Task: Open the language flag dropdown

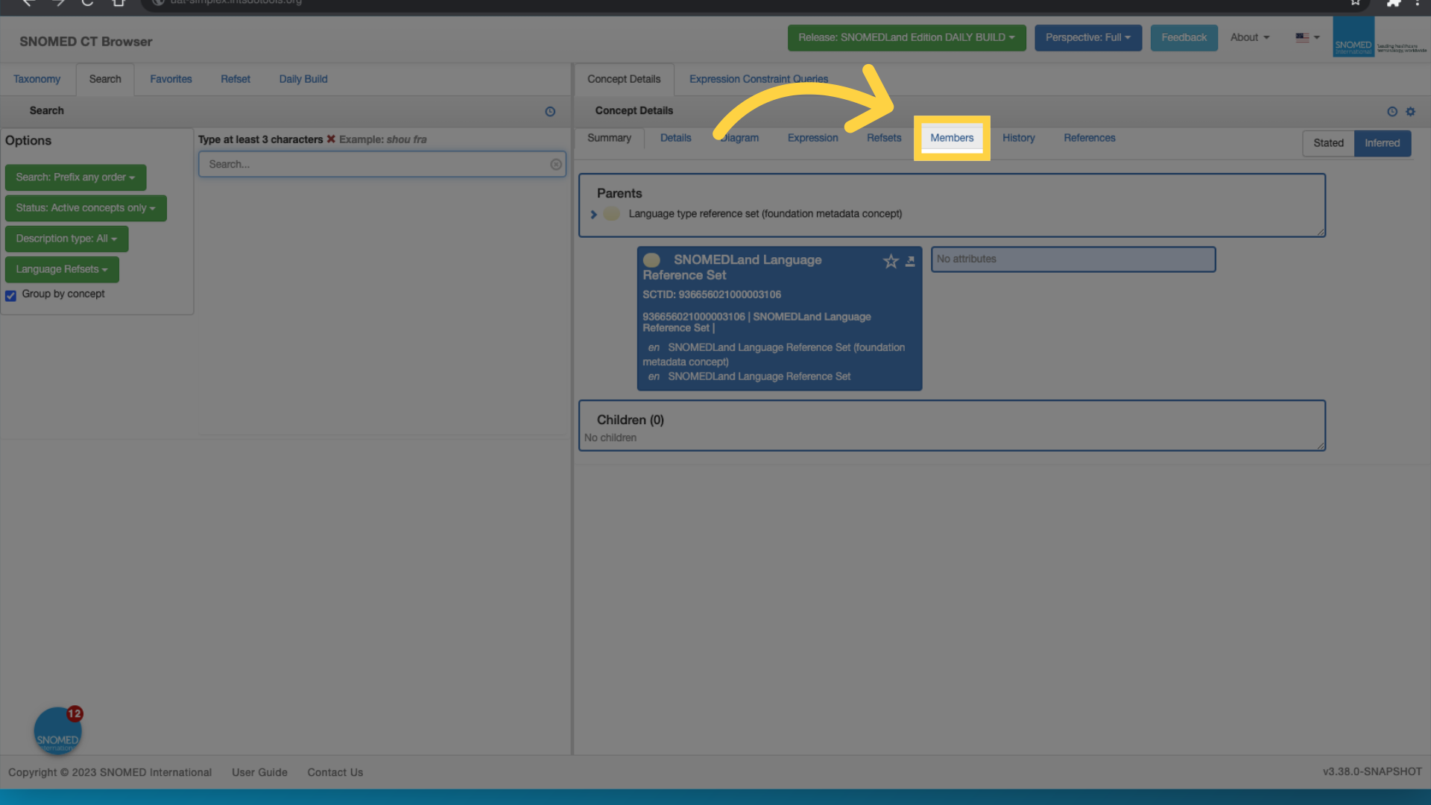Action: point(1307,37)
